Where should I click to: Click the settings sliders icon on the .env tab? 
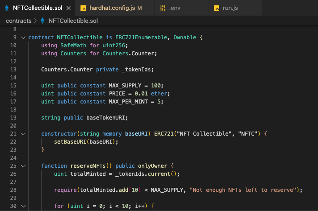pyautogui.click(x=163, y=8)
